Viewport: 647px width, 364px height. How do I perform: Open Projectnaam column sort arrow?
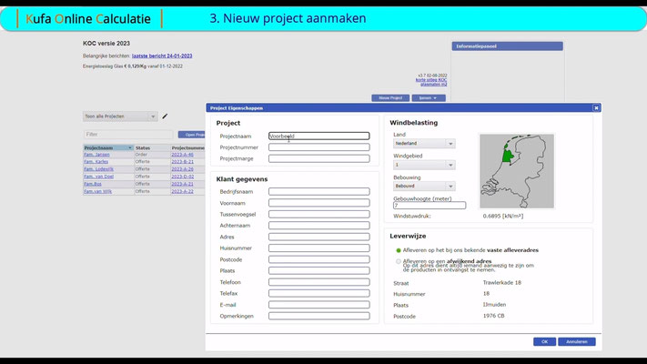[129, 147]
